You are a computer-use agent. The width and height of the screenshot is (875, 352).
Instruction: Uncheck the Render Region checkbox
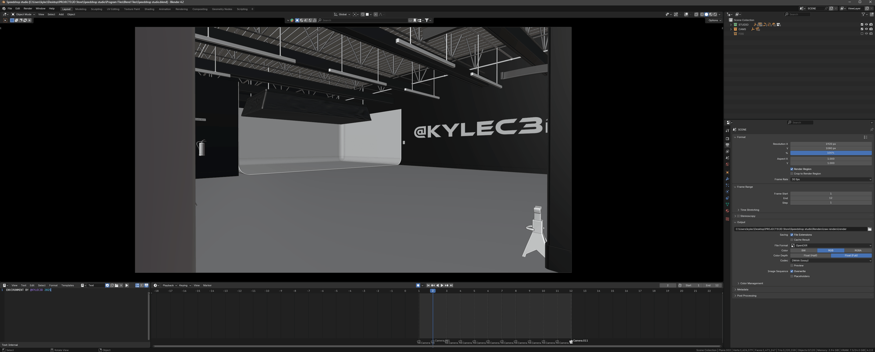(x=792, y=169)
